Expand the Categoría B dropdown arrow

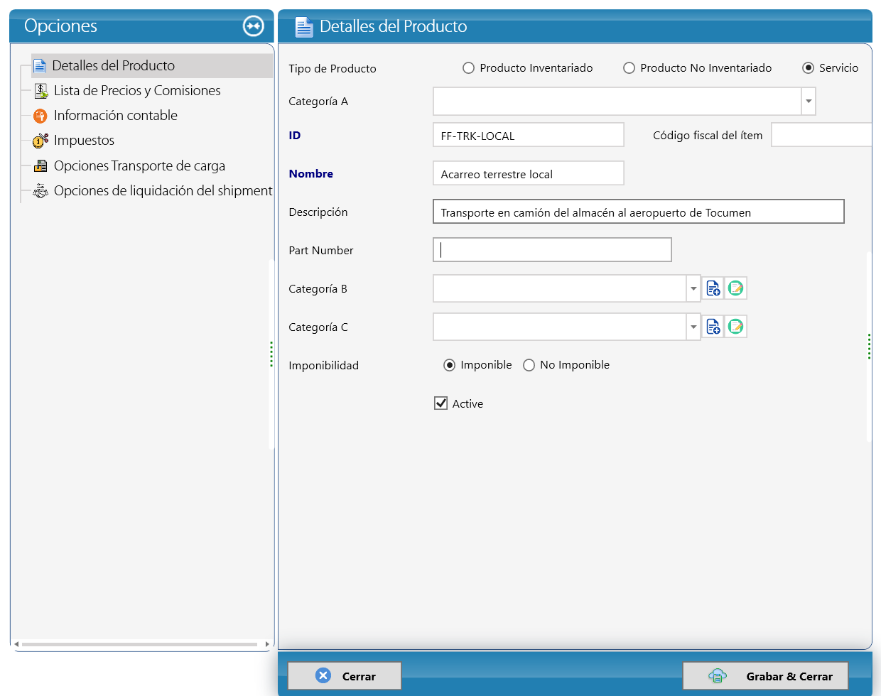[x=693, y=289]
